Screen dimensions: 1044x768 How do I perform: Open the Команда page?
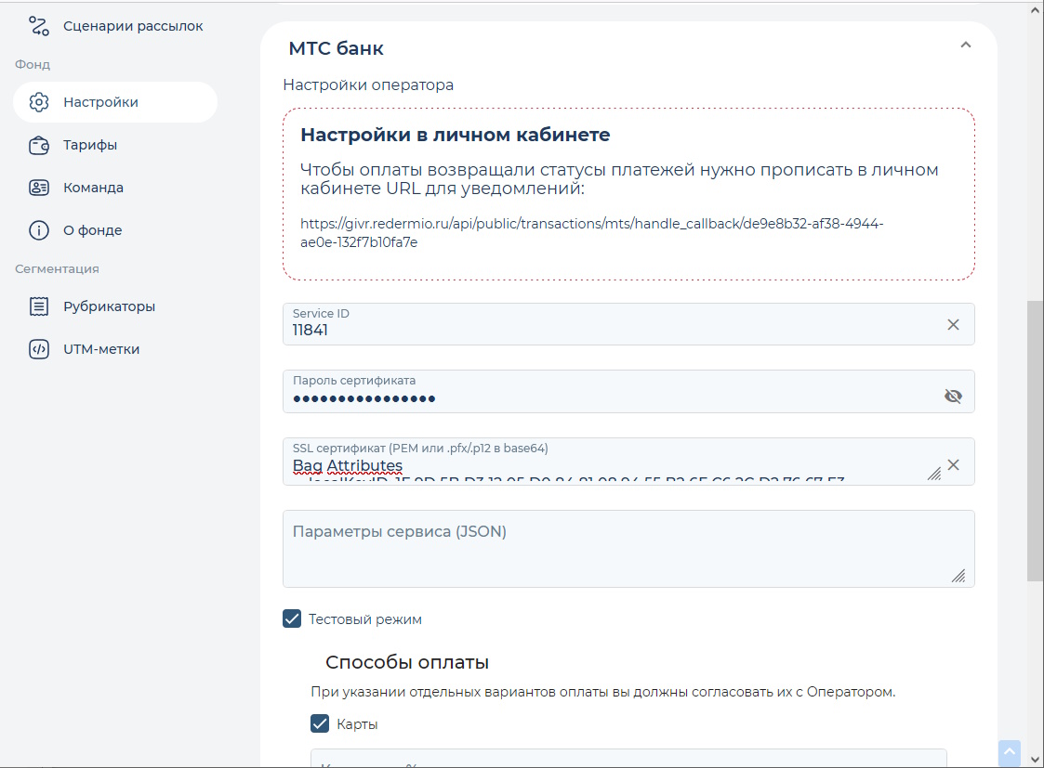(x=115, y=188)
